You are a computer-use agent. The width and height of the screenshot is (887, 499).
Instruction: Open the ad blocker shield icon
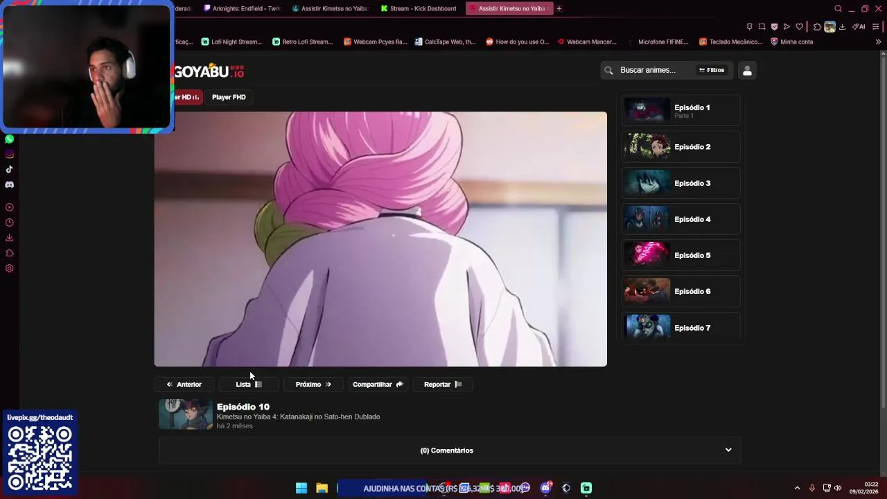coord(774,27)
